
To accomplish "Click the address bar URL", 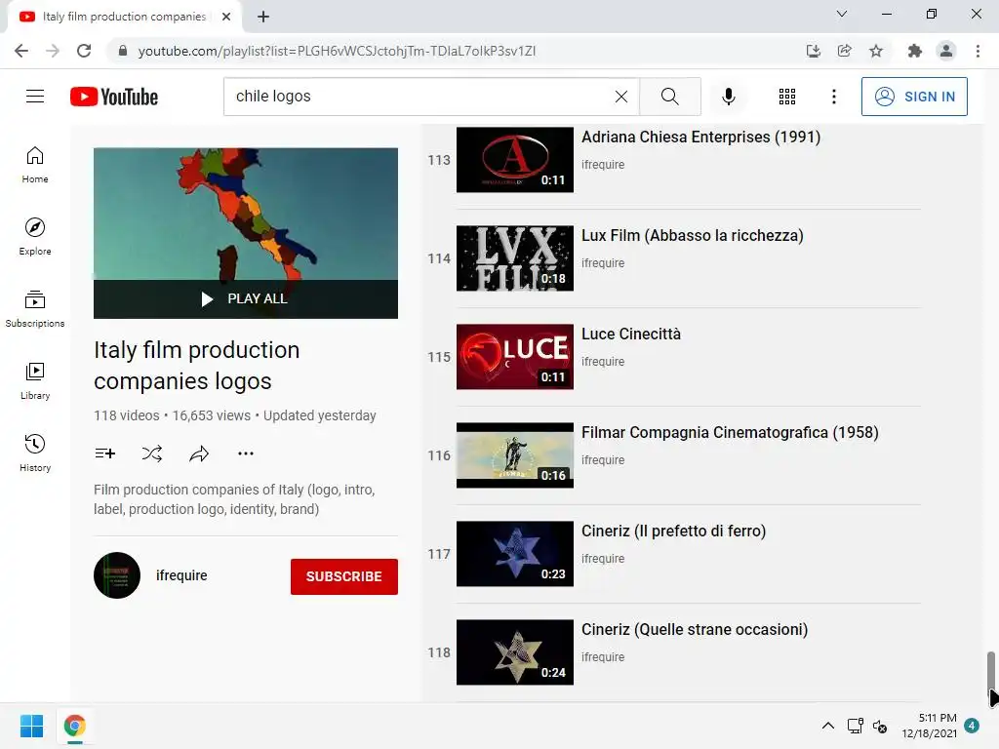I will tap(337, 51).
